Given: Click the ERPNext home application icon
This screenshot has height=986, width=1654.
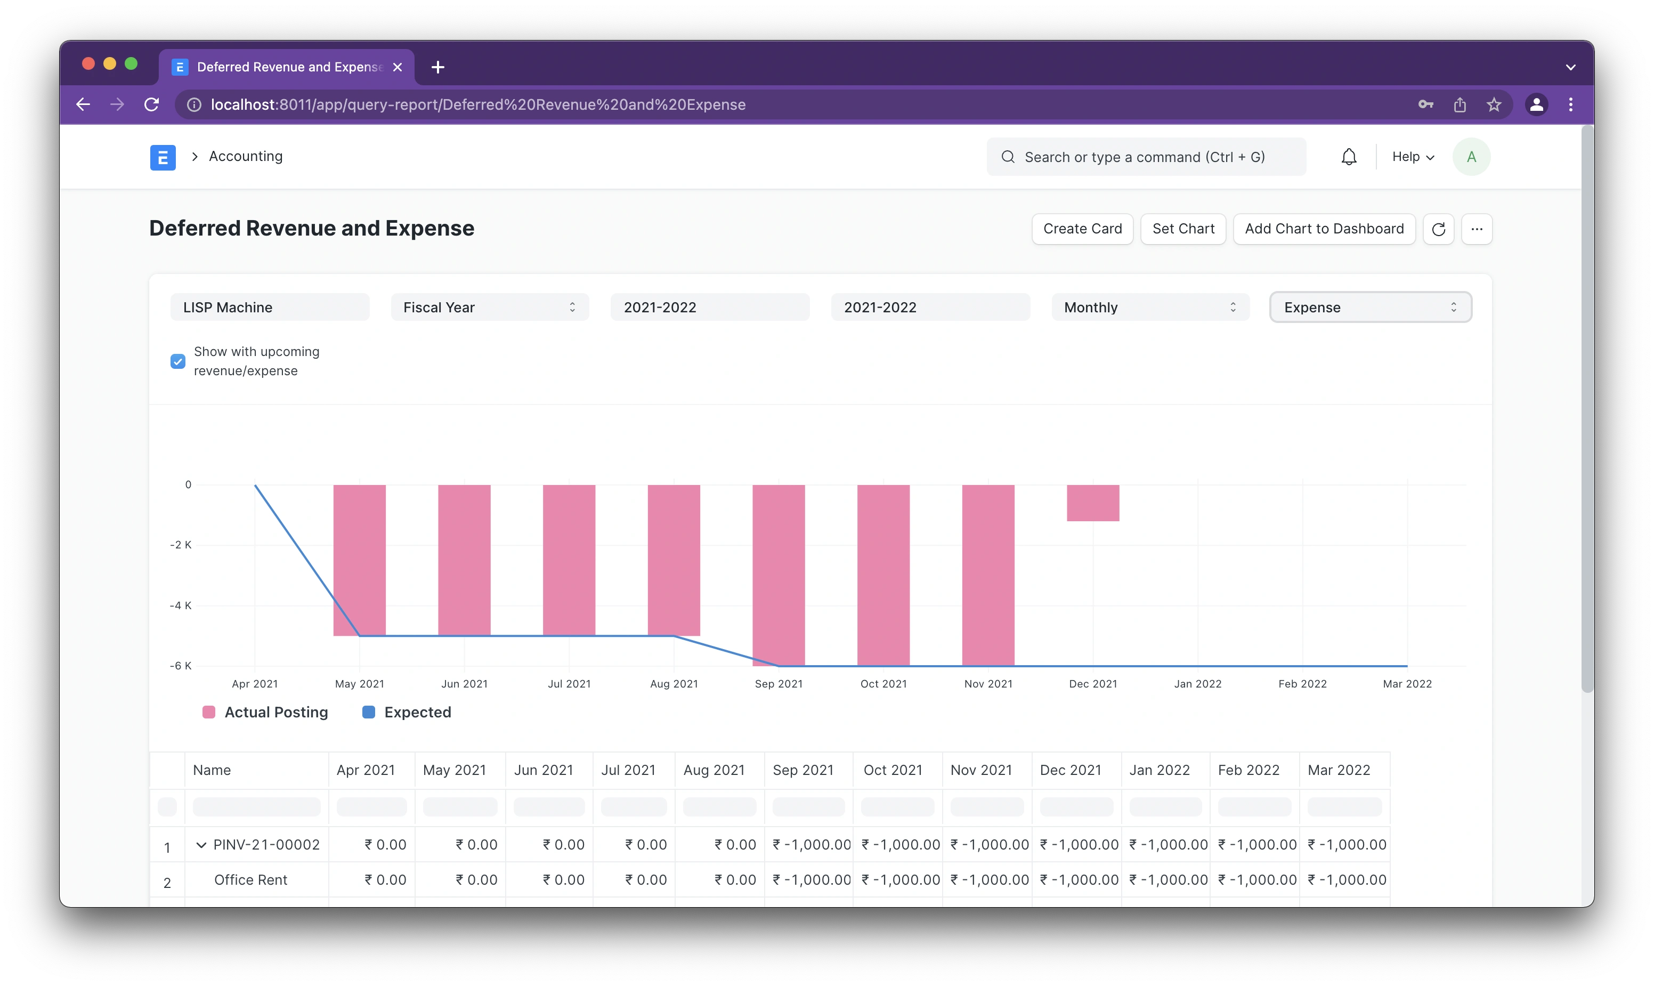Looking at the screenshot, I should (163, 155).
